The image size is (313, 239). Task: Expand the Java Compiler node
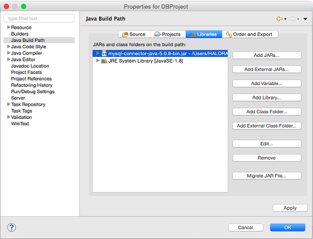9,53
